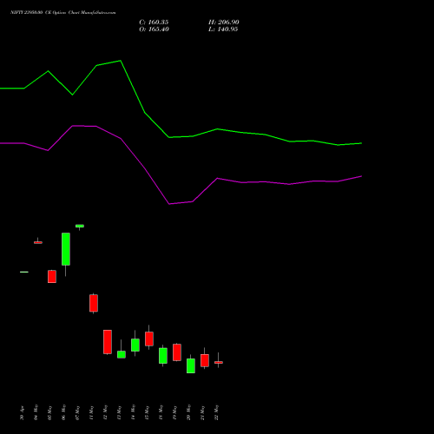Select the red candle for 21 May
The width and height of the screenshot is (434, 434).
[x=205, y=360]
